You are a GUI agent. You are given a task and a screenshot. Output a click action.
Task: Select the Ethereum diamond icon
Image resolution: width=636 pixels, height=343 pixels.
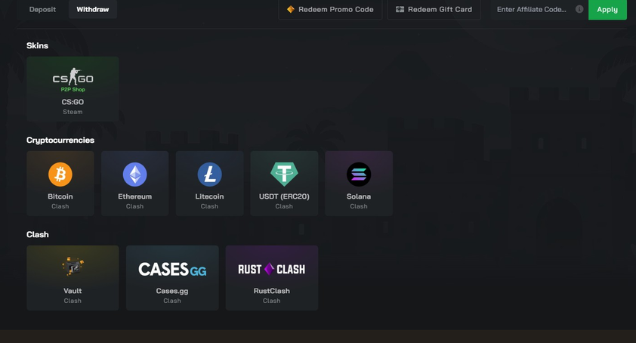[x=134, y=174]
